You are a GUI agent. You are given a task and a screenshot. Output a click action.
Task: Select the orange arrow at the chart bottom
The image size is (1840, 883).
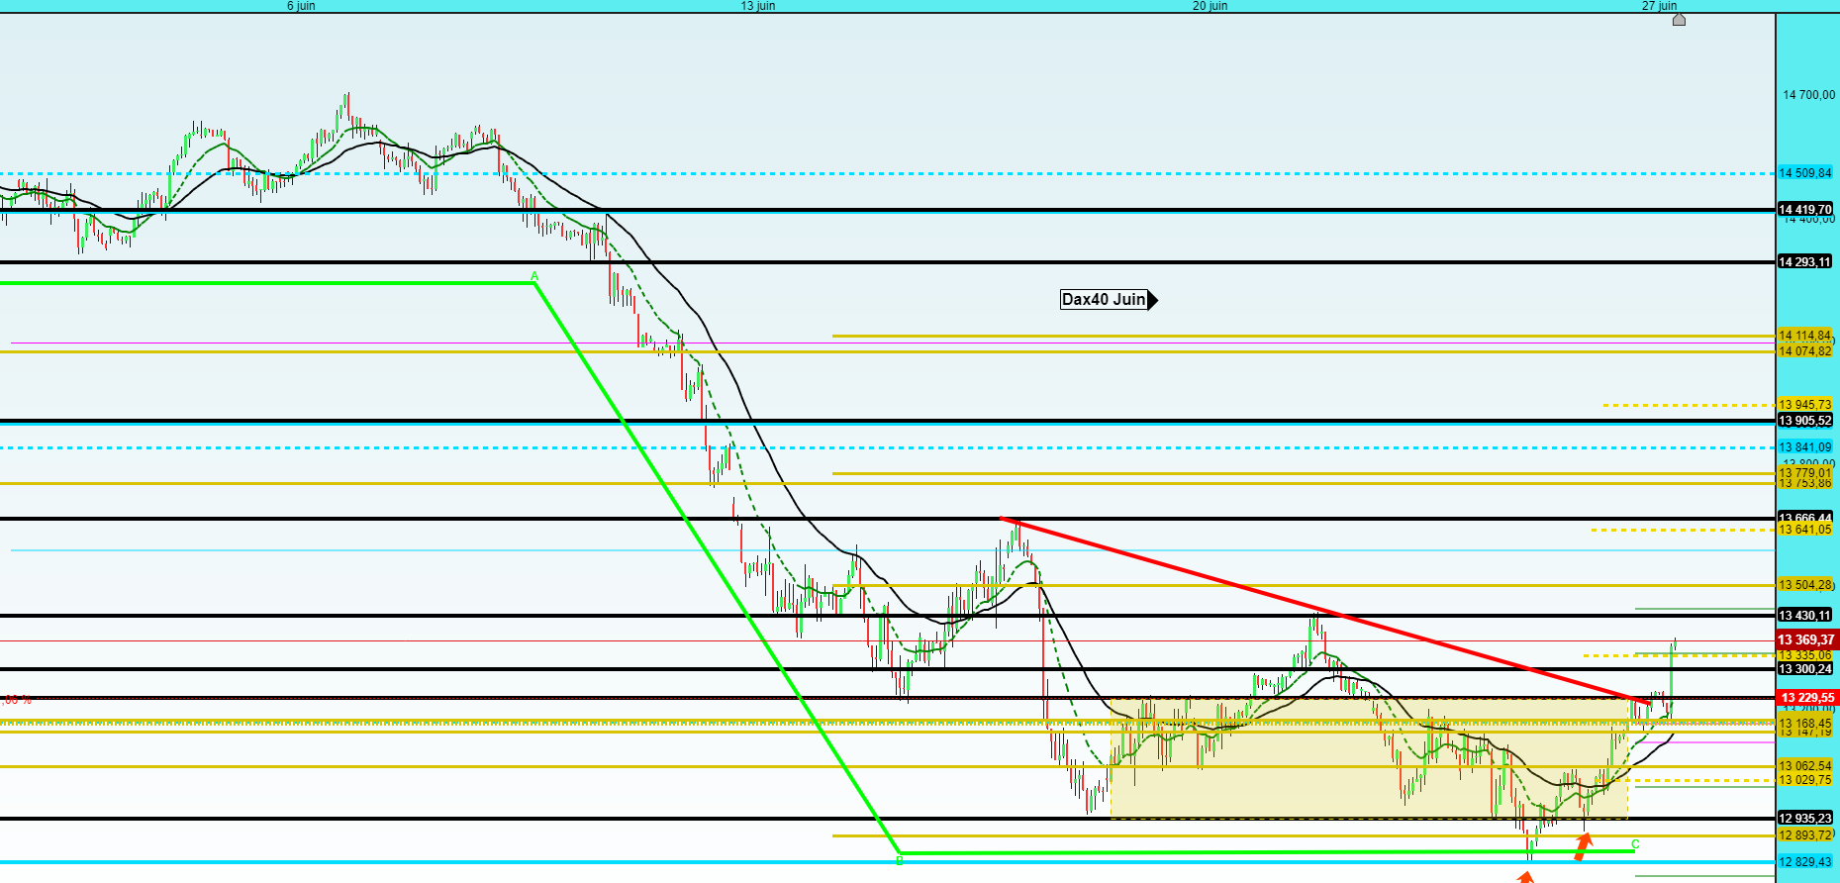1525,877
